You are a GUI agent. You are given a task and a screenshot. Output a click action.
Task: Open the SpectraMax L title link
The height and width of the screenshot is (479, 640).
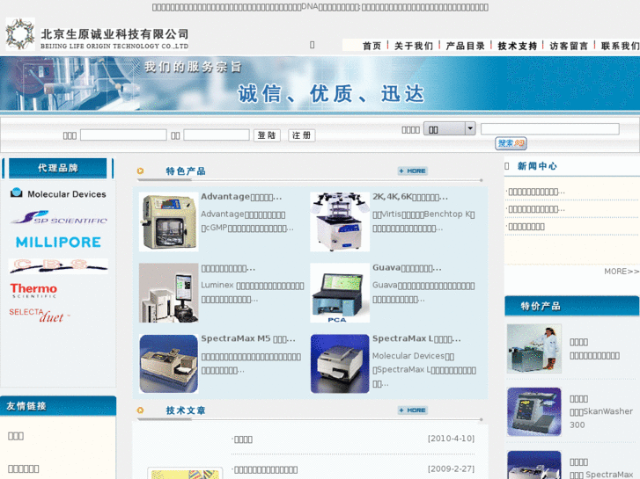click(x=416, y=338)
